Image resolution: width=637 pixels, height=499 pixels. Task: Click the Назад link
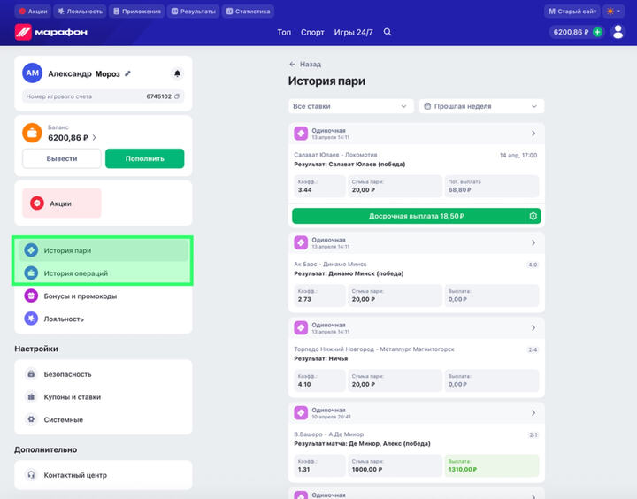click(311, 65)
